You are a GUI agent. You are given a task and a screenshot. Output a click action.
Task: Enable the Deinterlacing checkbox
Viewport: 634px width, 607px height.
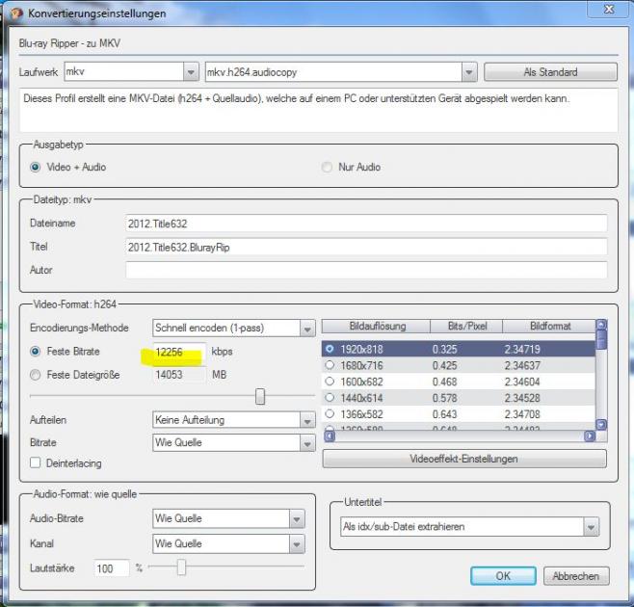click(36, 463)
